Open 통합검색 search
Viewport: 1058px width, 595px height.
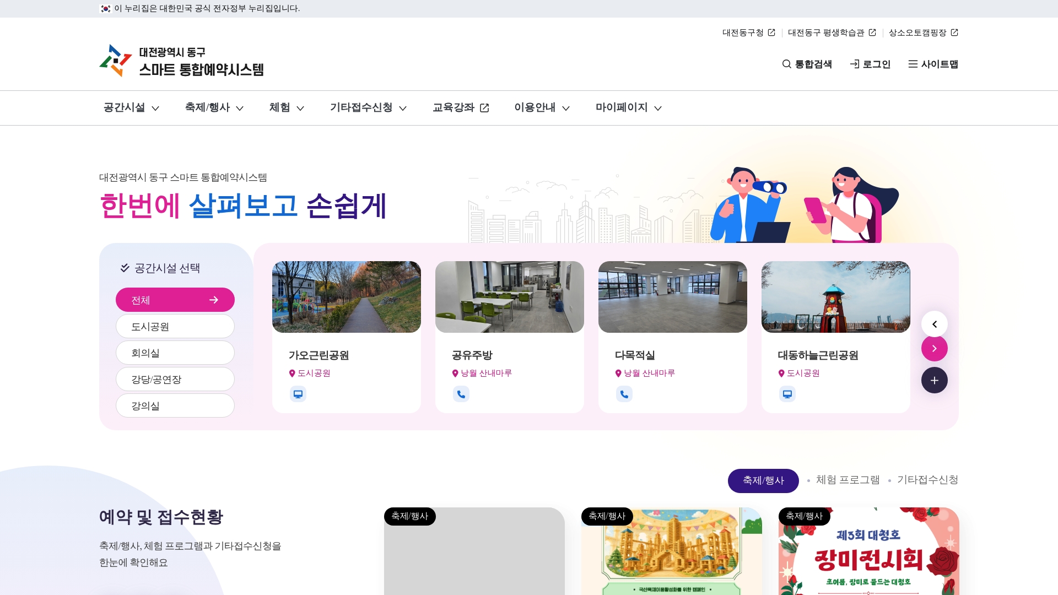[807, 64]
